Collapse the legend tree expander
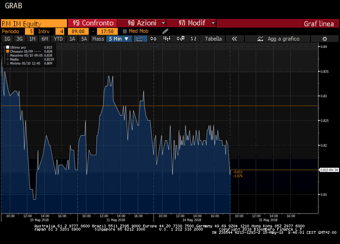The image size is (340, 244). point(4,47)
